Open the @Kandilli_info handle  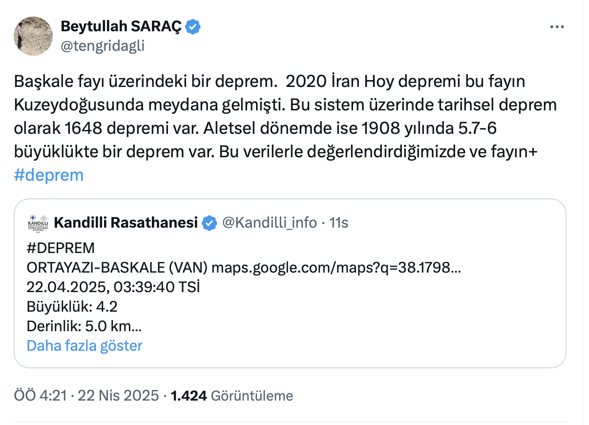coord(269,223)
